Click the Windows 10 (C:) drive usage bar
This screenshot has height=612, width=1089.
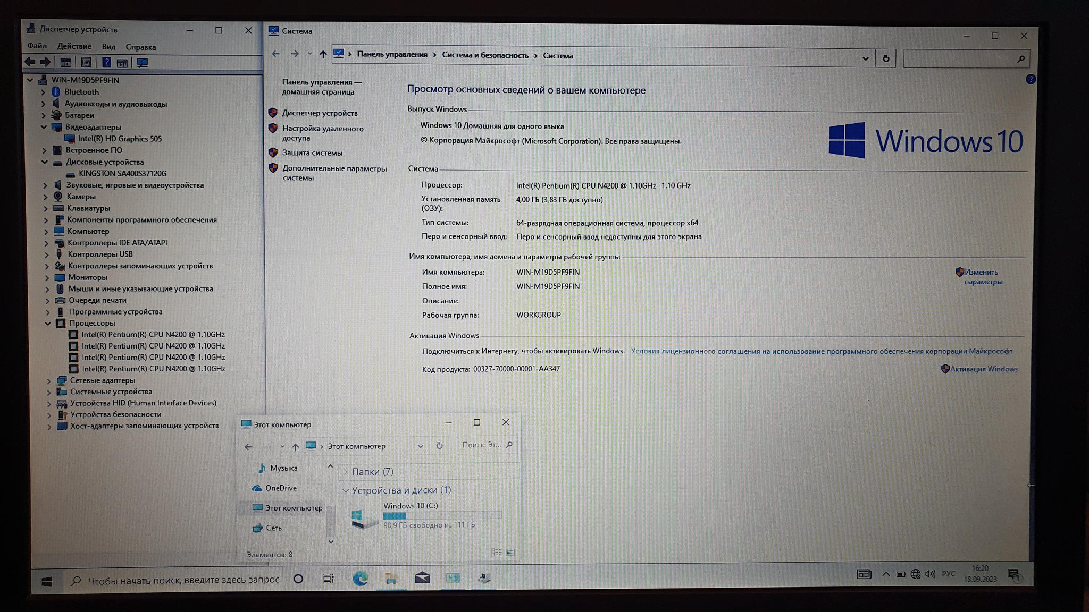pos(442,515)
